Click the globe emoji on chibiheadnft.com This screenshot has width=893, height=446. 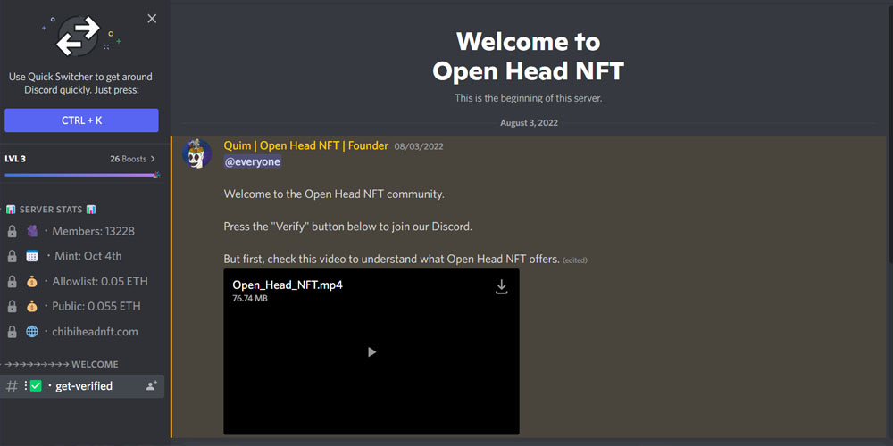click(x=32, y=332)
